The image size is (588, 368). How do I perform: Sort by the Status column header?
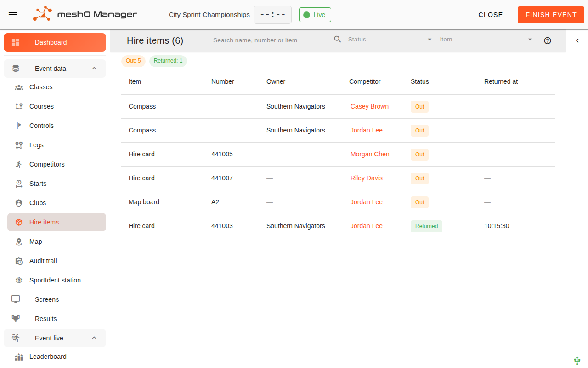[419, 81]
